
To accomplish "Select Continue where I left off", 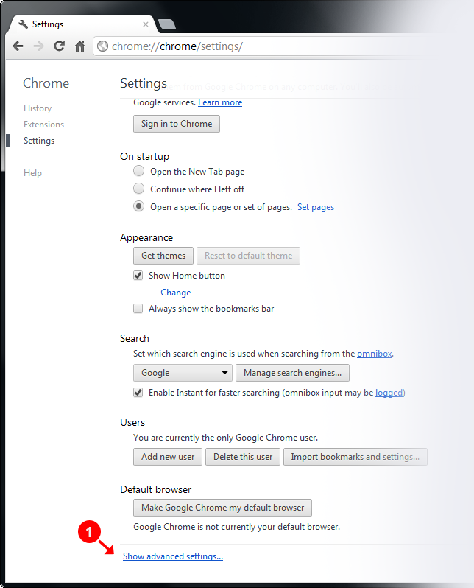I will pos(138,188).
